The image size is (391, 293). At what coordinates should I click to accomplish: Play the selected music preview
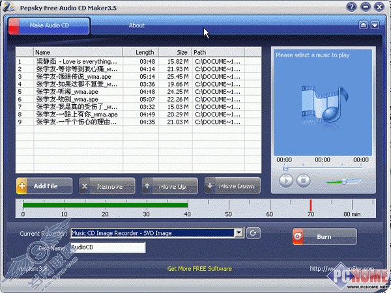[286, 180]
